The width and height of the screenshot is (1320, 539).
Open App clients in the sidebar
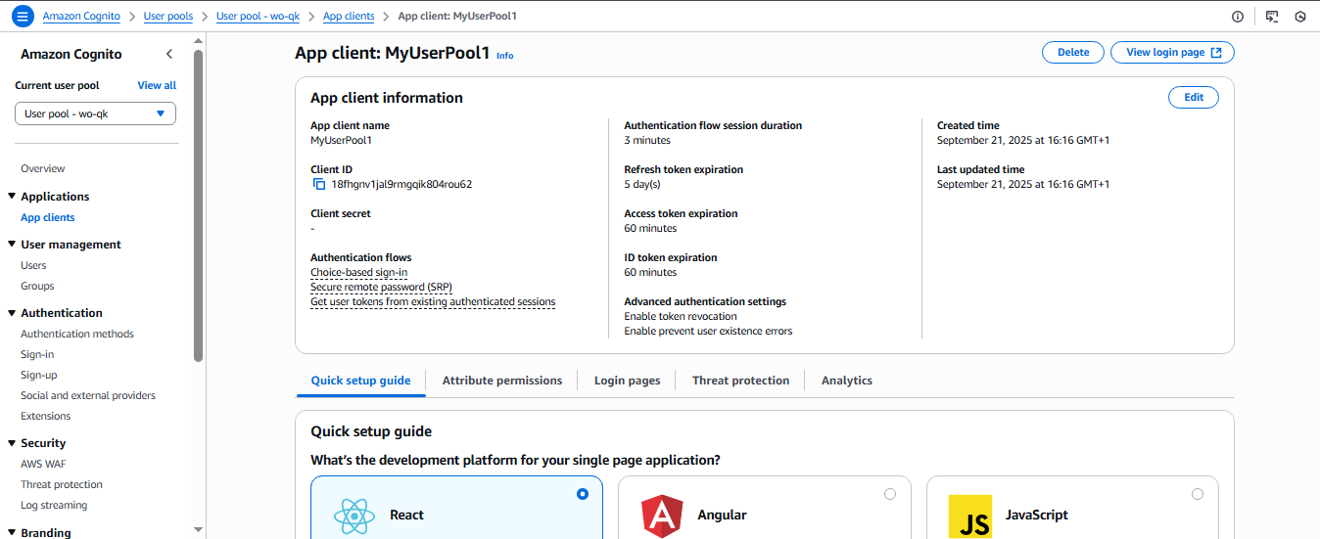(48, 218)
